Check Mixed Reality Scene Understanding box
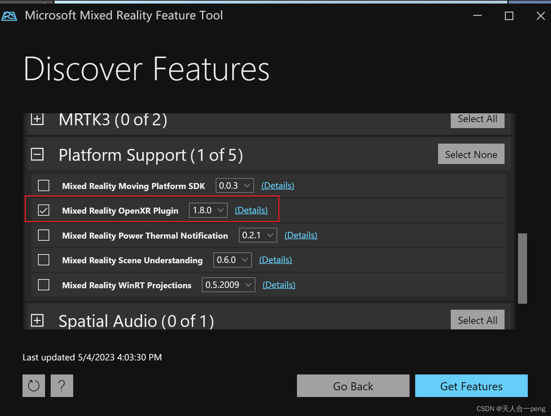Viewport: 551px width, 416px height. 44,260
